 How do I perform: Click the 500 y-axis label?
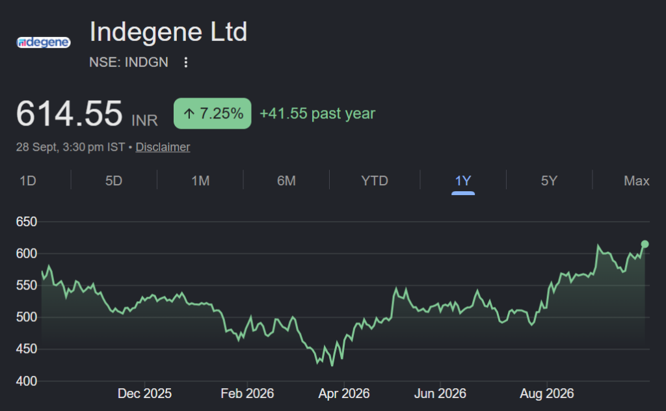(x=26, y=317)
